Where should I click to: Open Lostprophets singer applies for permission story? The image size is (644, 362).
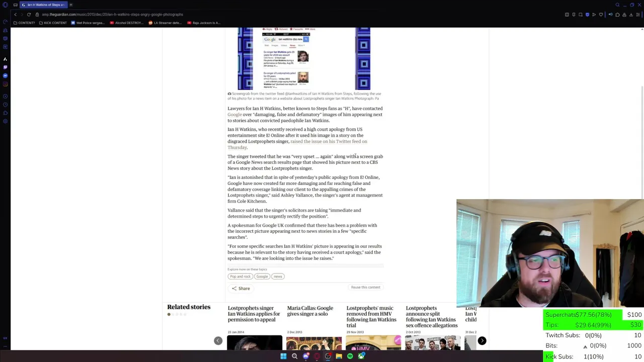point(254,314)
